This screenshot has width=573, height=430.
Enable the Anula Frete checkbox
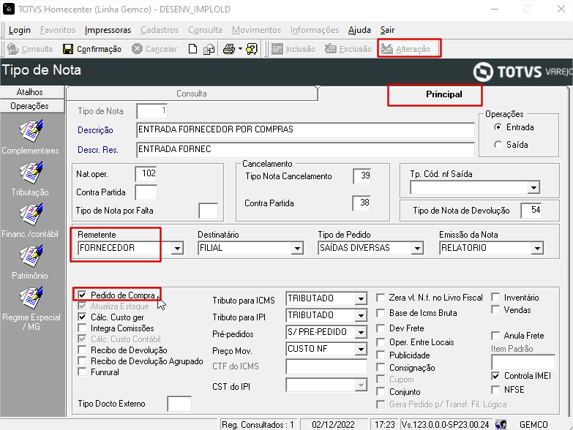pyautogui.click(x=495, y=336)
